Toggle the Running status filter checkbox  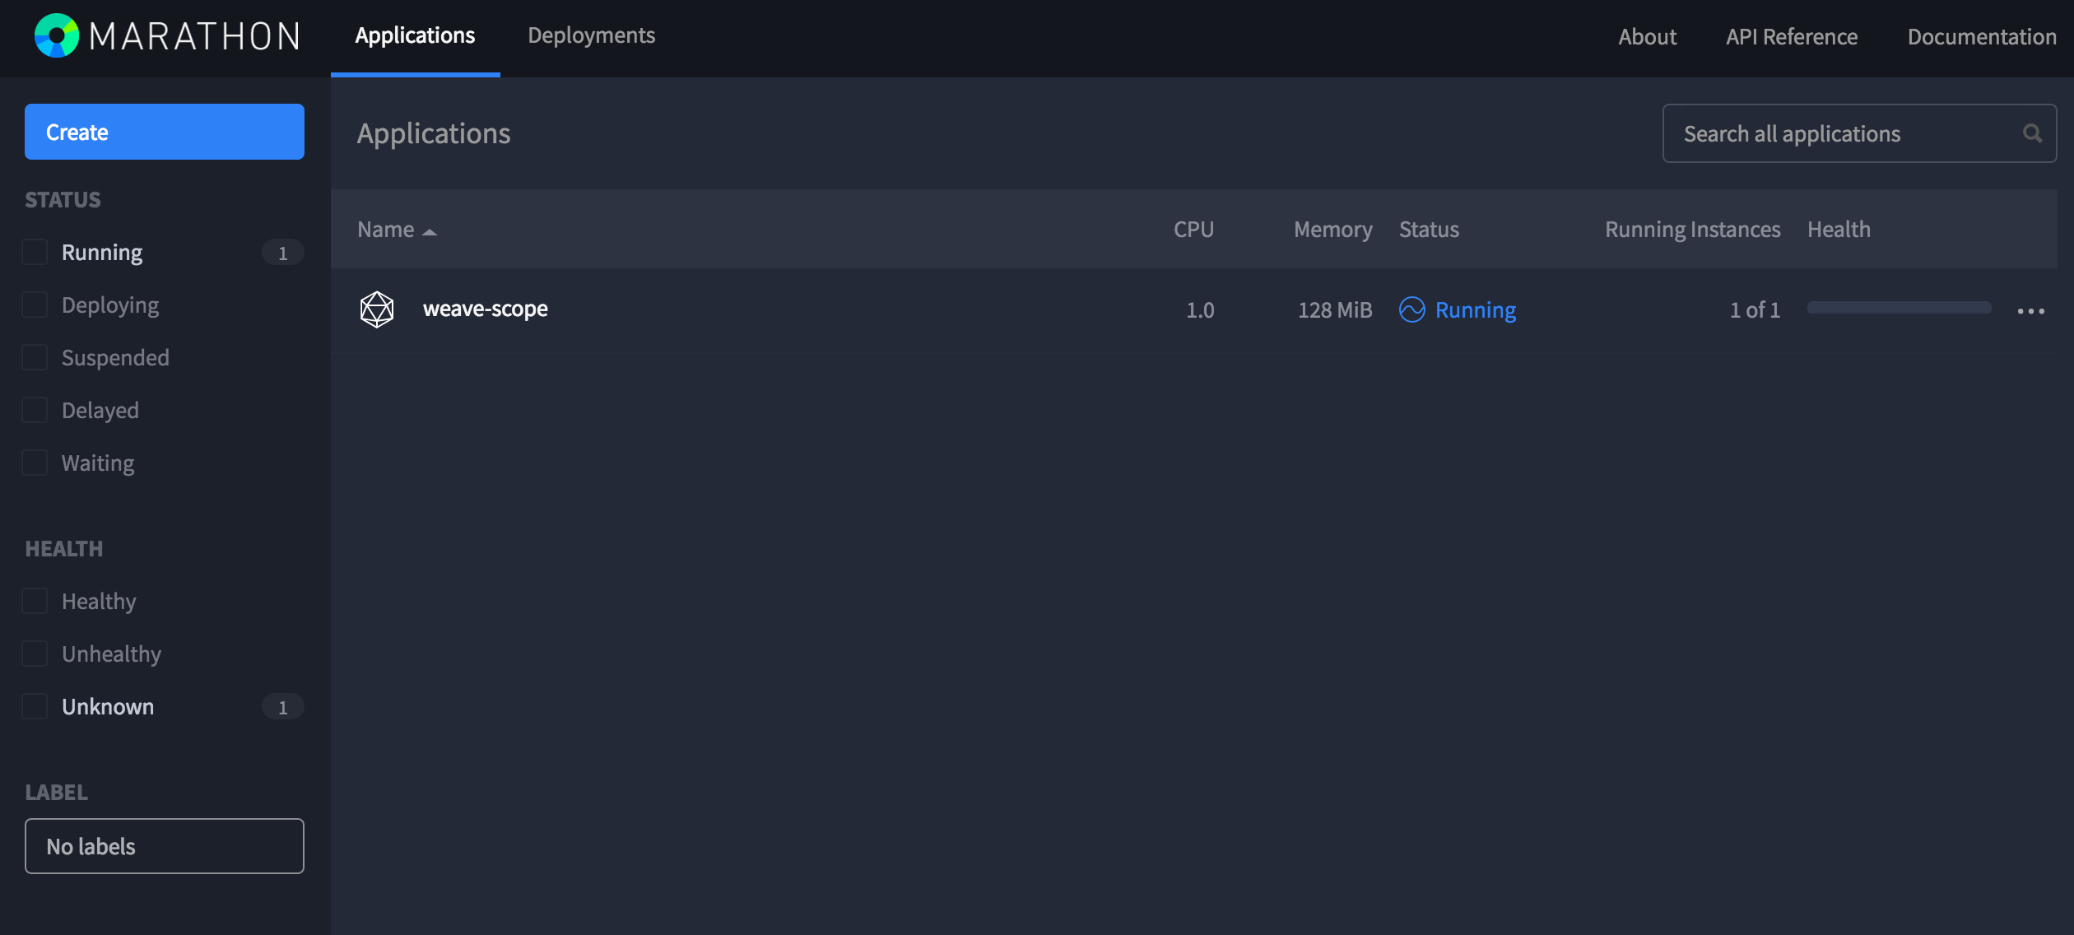pos(35,252)
